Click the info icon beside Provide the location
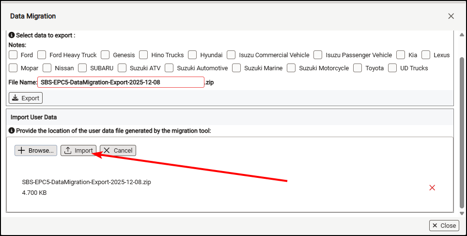Screen dimensions: 467x236 (x=12, y=131)
